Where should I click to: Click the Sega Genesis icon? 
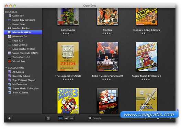(10, 45)
